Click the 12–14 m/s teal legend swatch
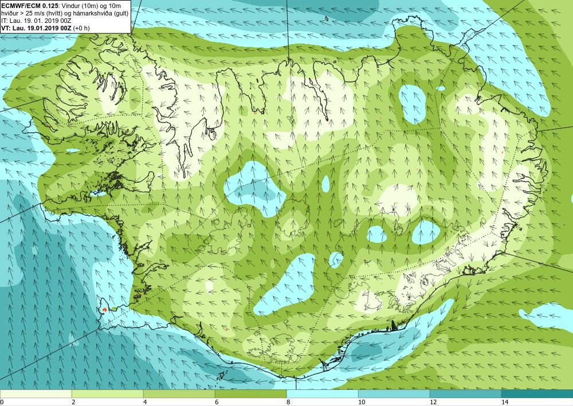This screenshot has width=573, height=406. (465, 394)
